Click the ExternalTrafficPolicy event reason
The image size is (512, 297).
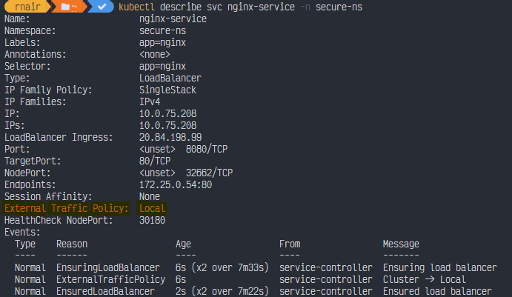pyautogui.click(x=108, y=280)
